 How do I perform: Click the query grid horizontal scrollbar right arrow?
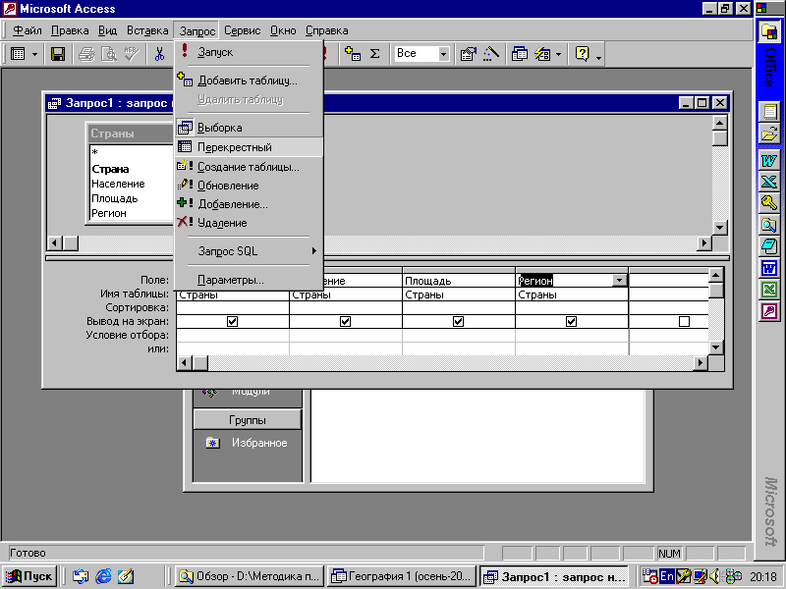tap(701, 363)
